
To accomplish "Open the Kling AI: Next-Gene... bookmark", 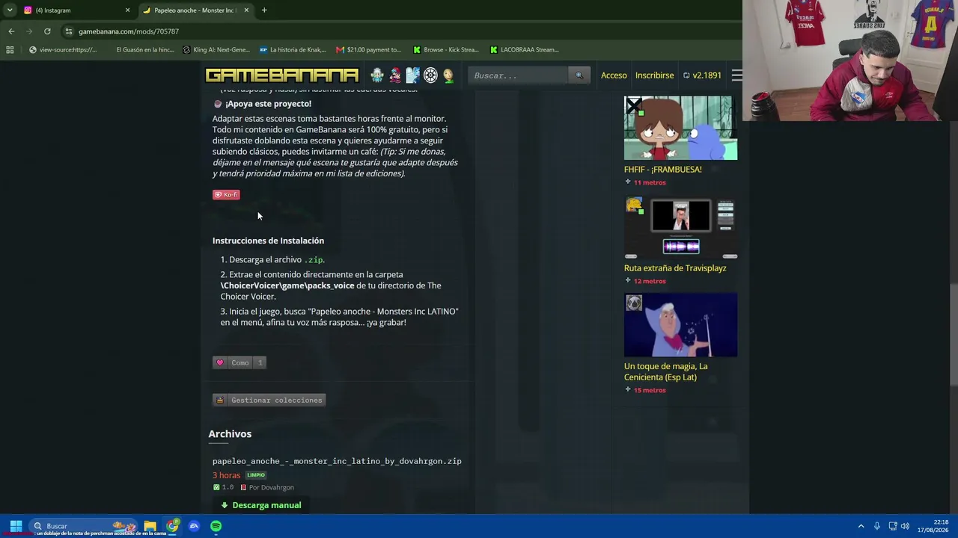I will point(217,50).
